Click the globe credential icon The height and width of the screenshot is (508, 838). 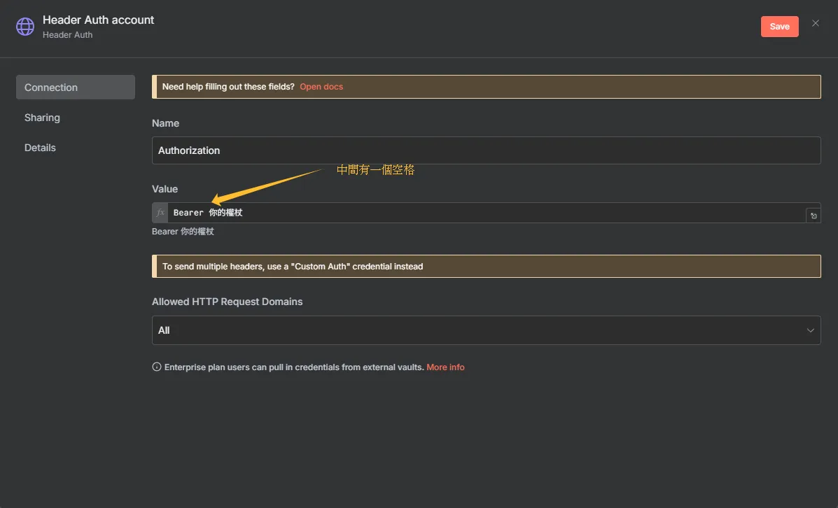pos(25,27)
